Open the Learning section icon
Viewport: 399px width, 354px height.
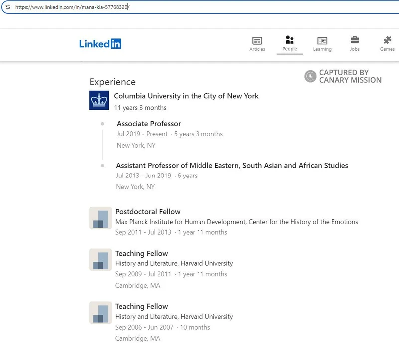[322, 41]
